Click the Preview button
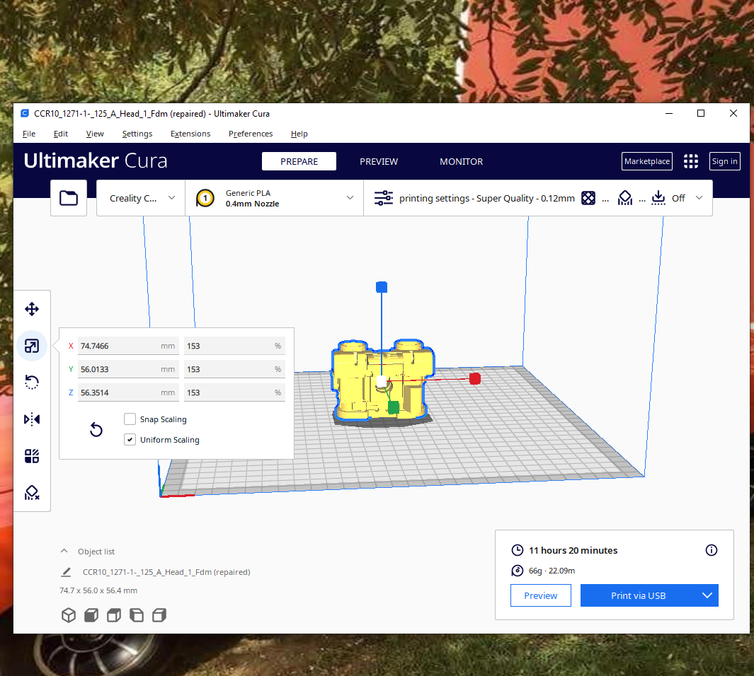The image size is (754, 676). 540,595
